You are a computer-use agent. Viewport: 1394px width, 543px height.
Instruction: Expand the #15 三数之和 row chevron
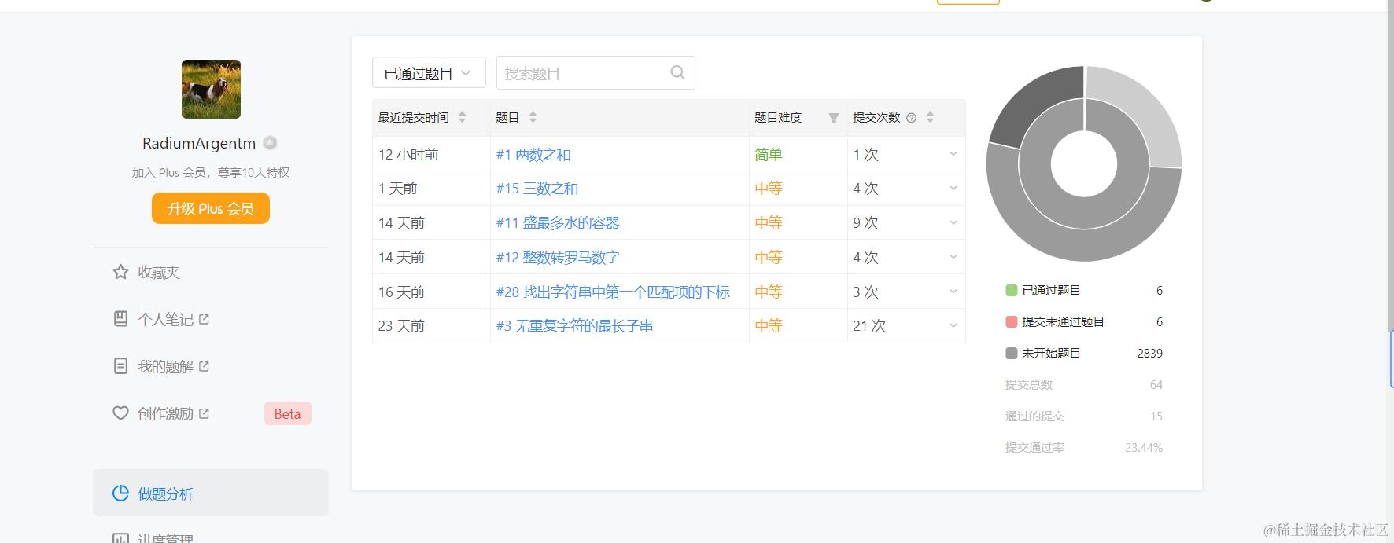coord(953,189)
